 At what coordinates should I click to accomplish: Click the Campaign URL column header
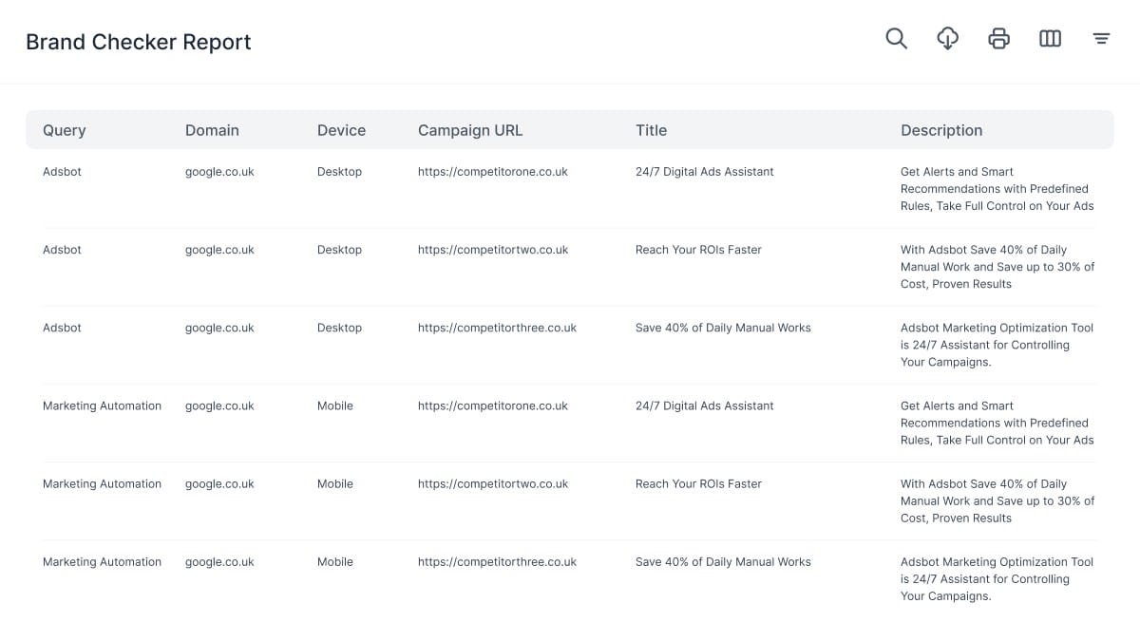(x=470, y=130)
